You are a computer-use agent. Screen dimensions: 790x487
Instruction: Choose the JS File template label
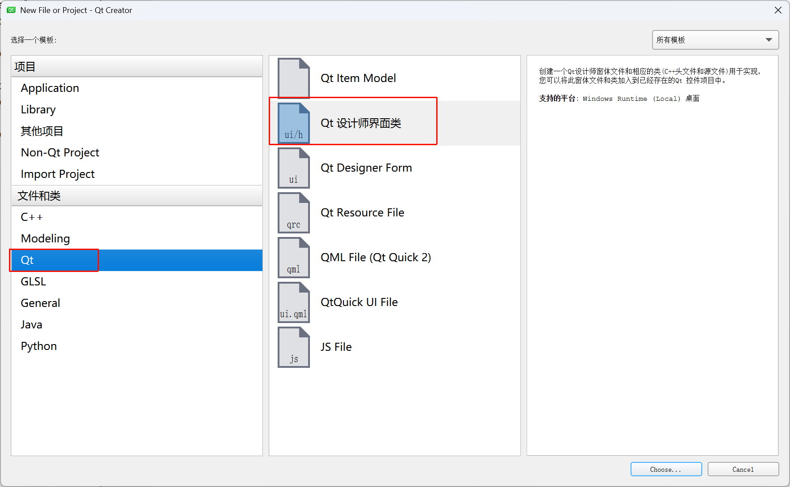(336, 347)
